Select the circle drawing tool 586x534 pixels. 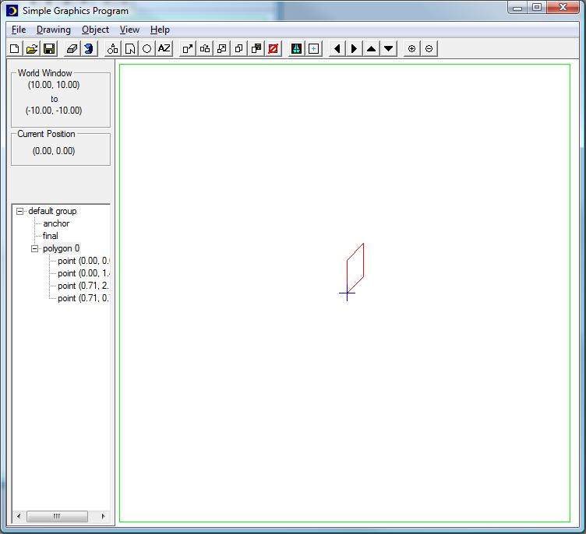(146, 48)
